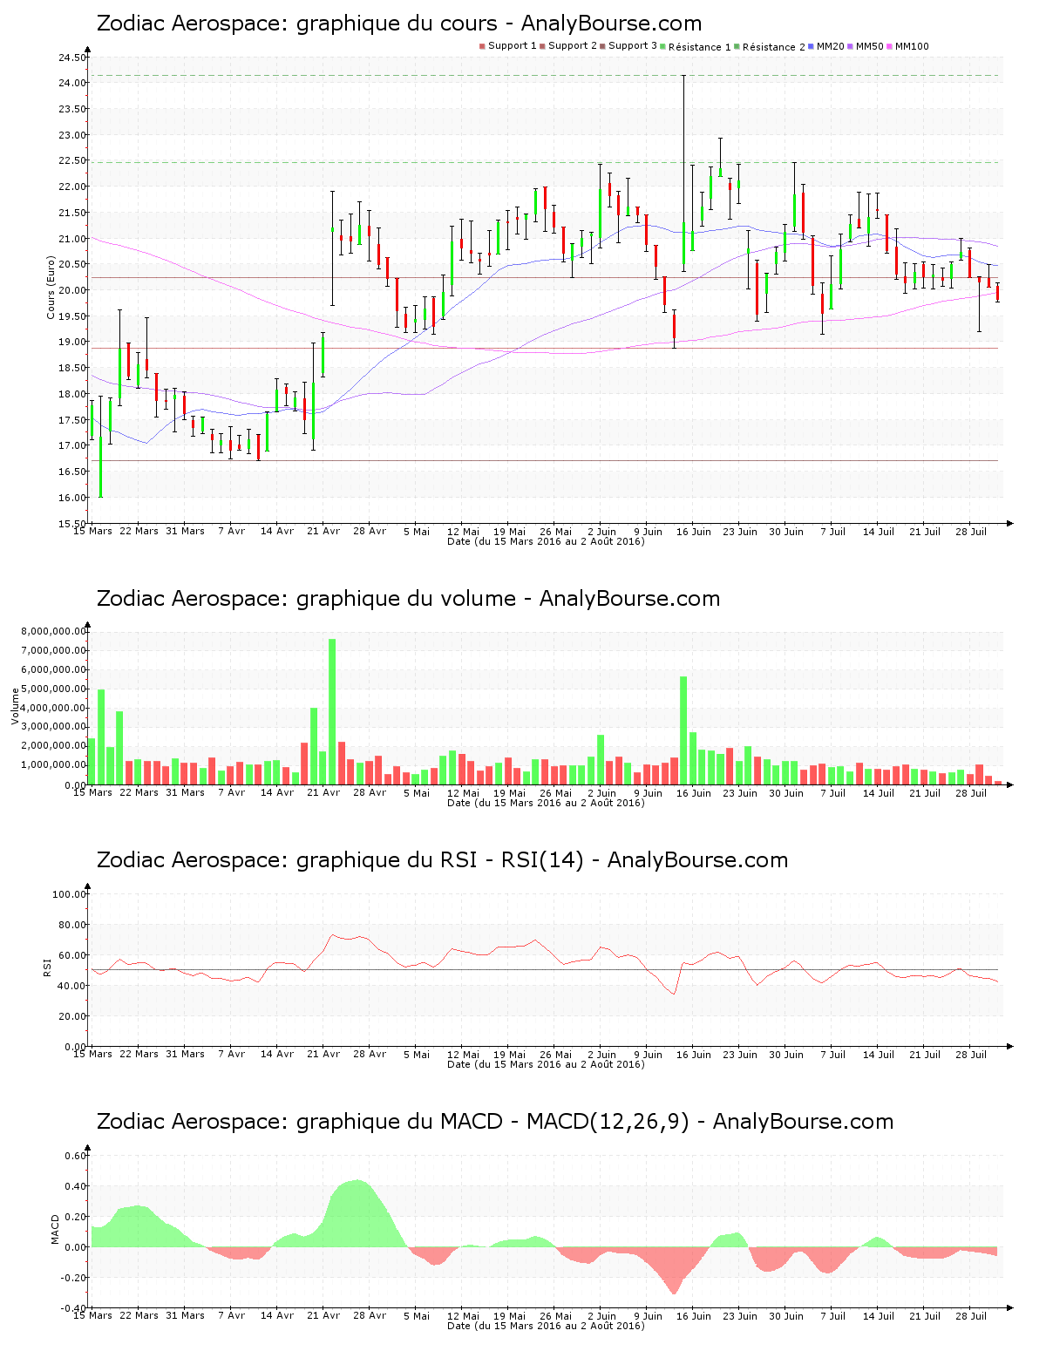Click the 40.00 value on RSI axis

[72, 986]
